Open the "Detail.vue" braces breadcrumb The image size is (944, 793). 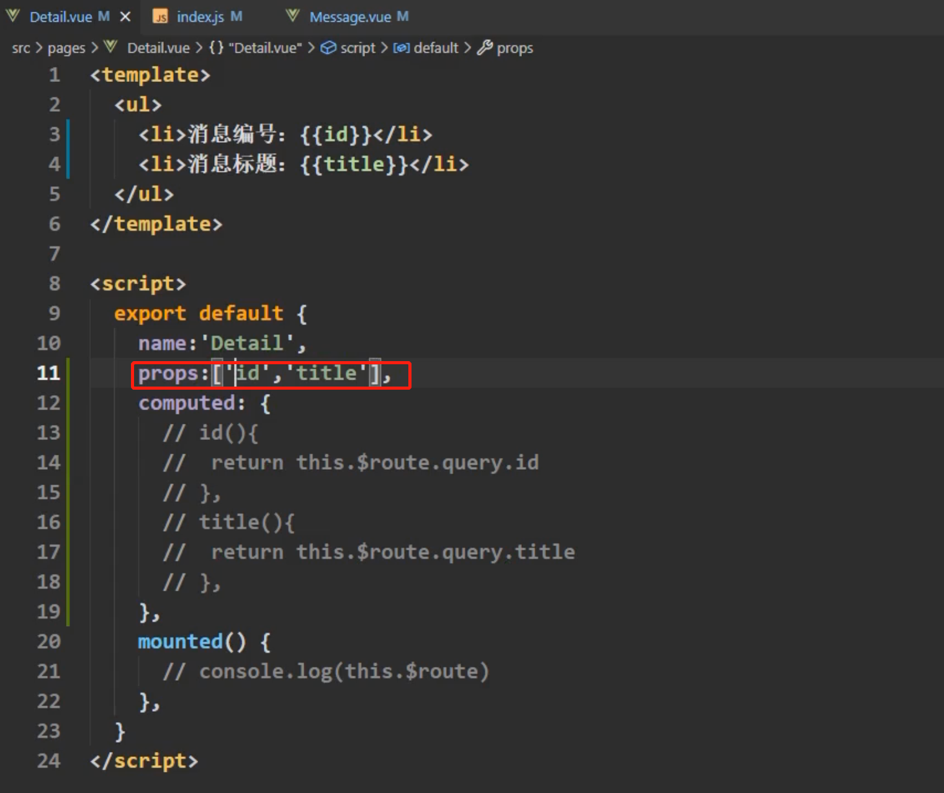point(265,48)
